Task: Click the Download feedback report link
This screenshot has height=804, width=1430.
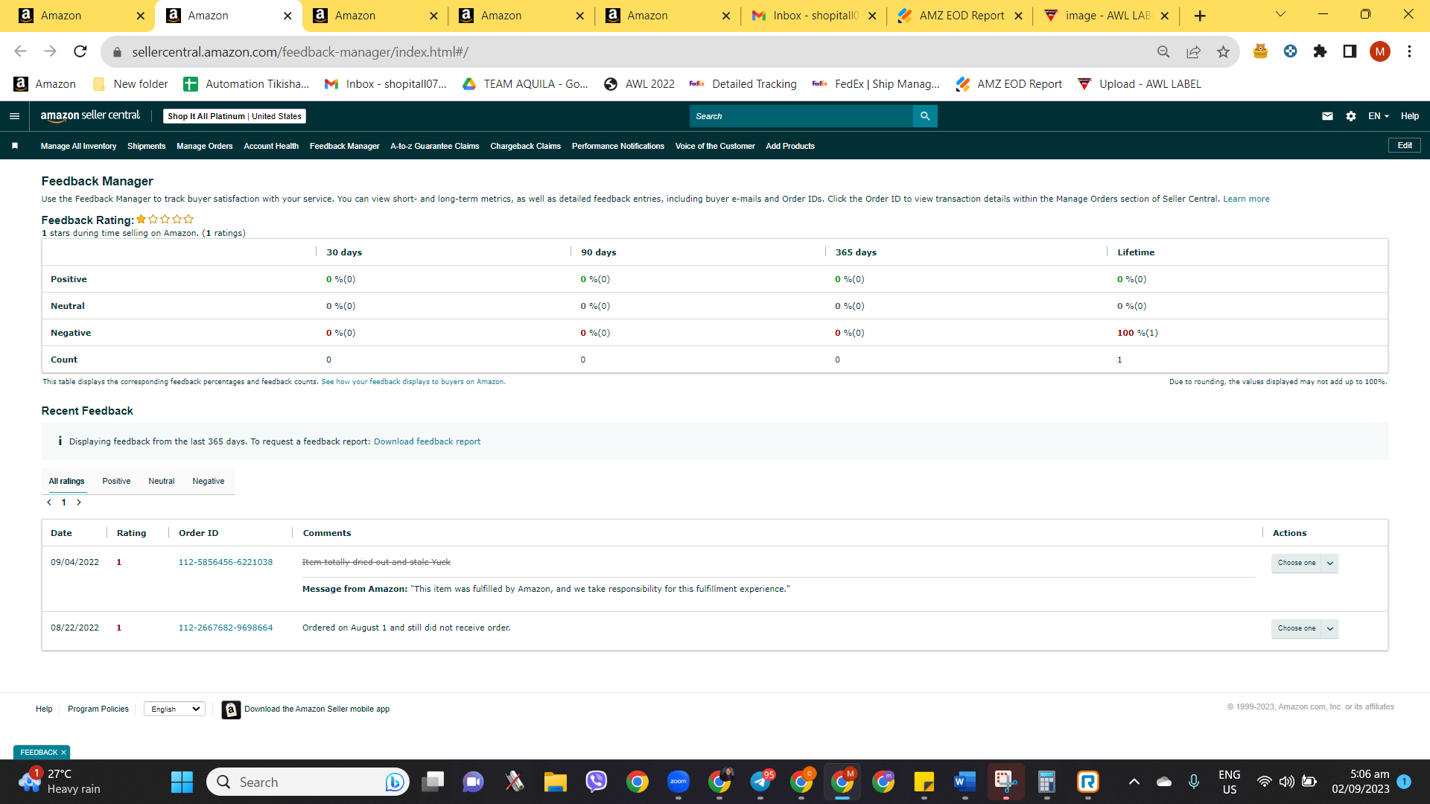Action: pyautogui.click(x=427, y=441)
